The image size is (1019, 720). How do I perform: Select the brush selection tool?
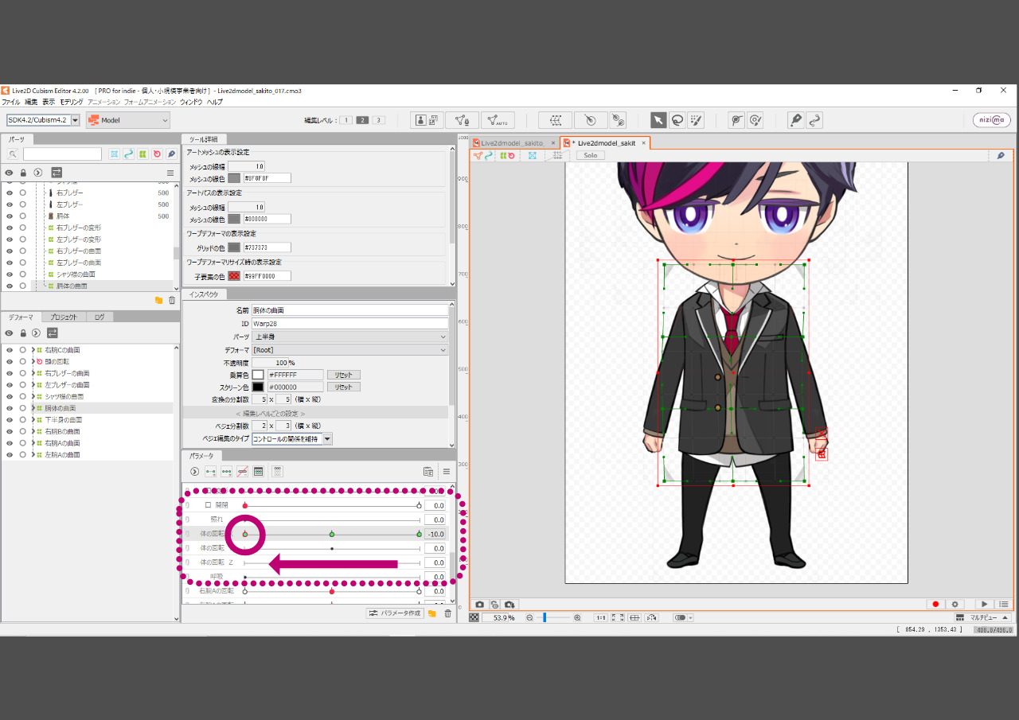697,120
